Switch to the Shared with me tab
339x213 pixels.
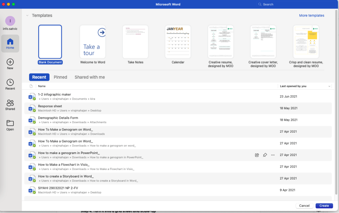click(89, 77)
